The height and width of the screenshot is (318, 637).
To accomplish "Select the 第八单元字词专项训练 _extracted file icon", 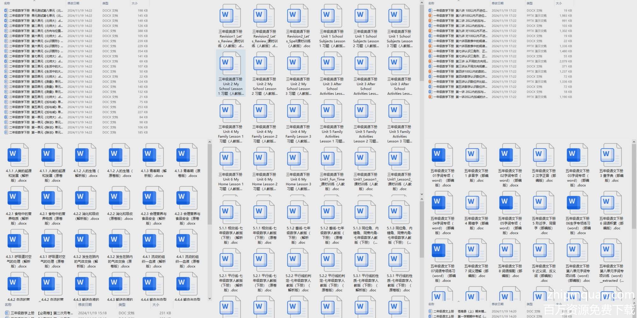I will coord(611,251).
